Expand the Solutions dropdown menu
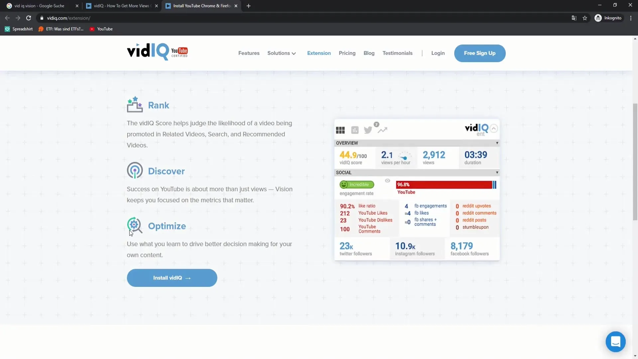Viewport: 638px width, 359px height. pos(281,53)
